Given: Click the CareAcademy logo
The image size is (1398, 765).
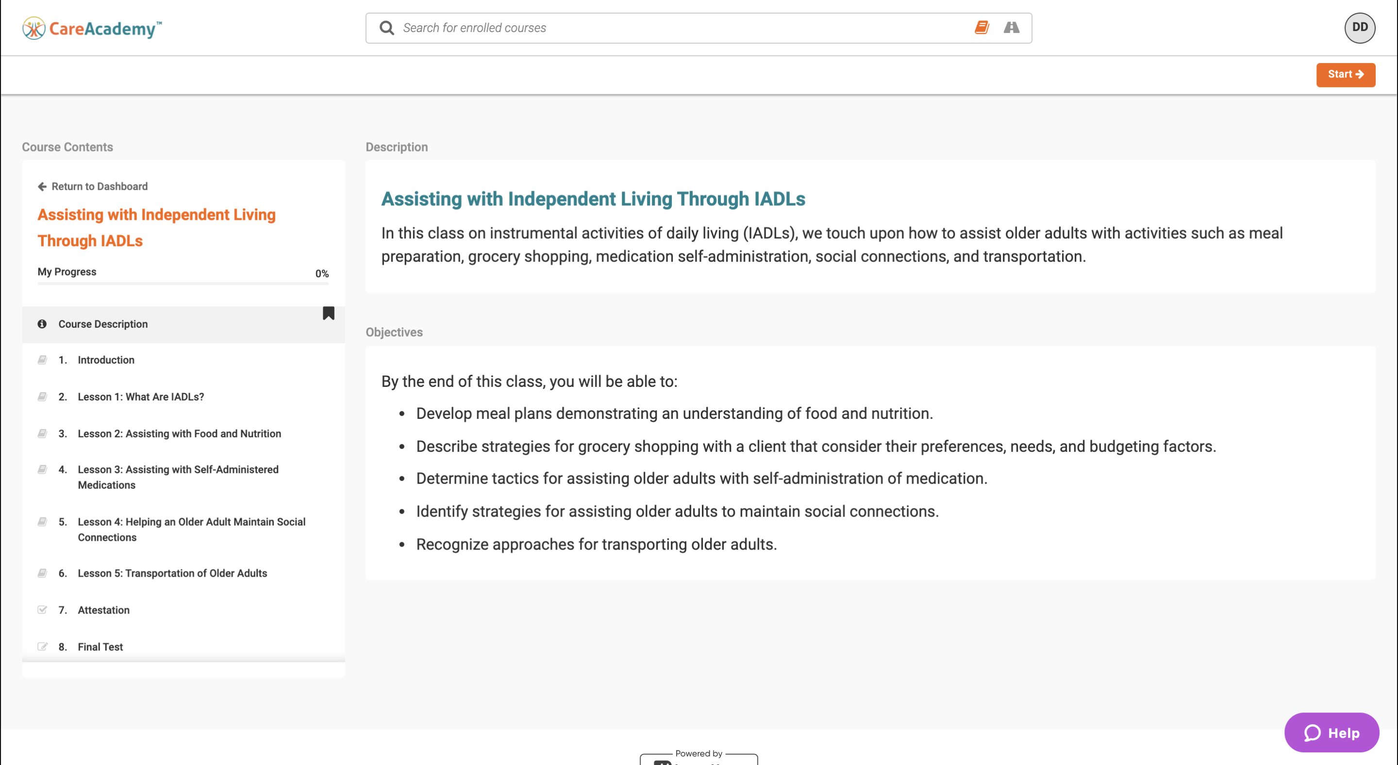Looking at the screenshot, I should point(91,28).
